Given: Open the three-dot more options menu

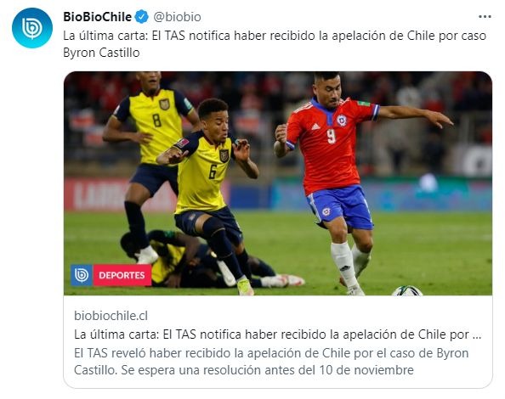Looking at the screenshot, I should click(x=485, y=17).
